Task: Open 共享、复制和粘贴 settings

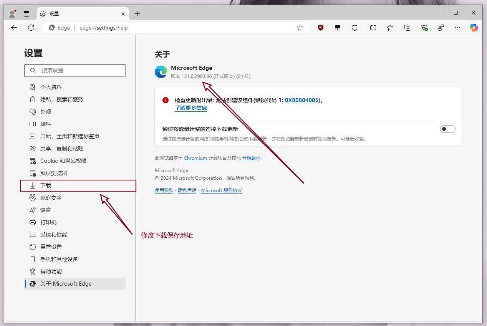Action: (75, 149)
